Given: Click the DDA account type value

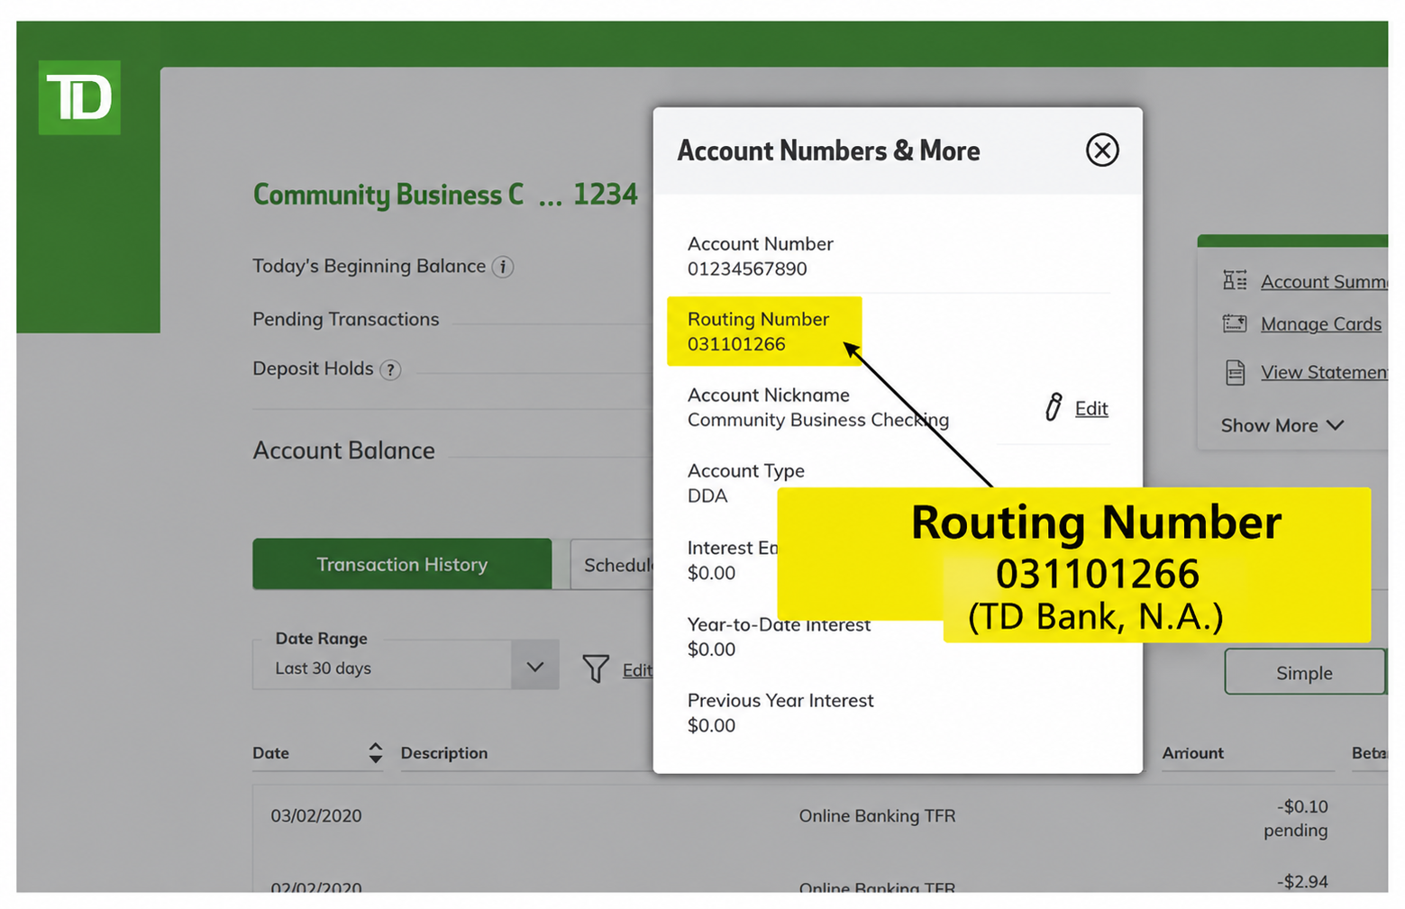Looking at the screenshot, I should pos(707,495).
